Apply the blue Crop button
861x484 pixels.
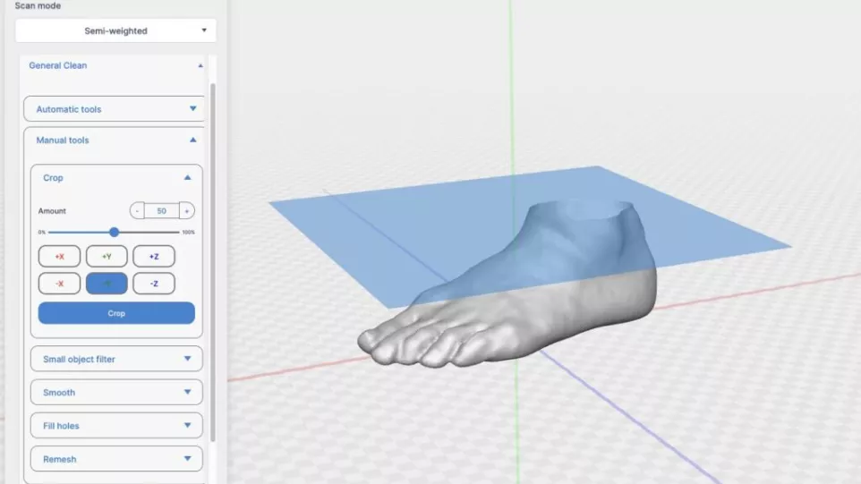pyautogui.click(x=116, y=313)
